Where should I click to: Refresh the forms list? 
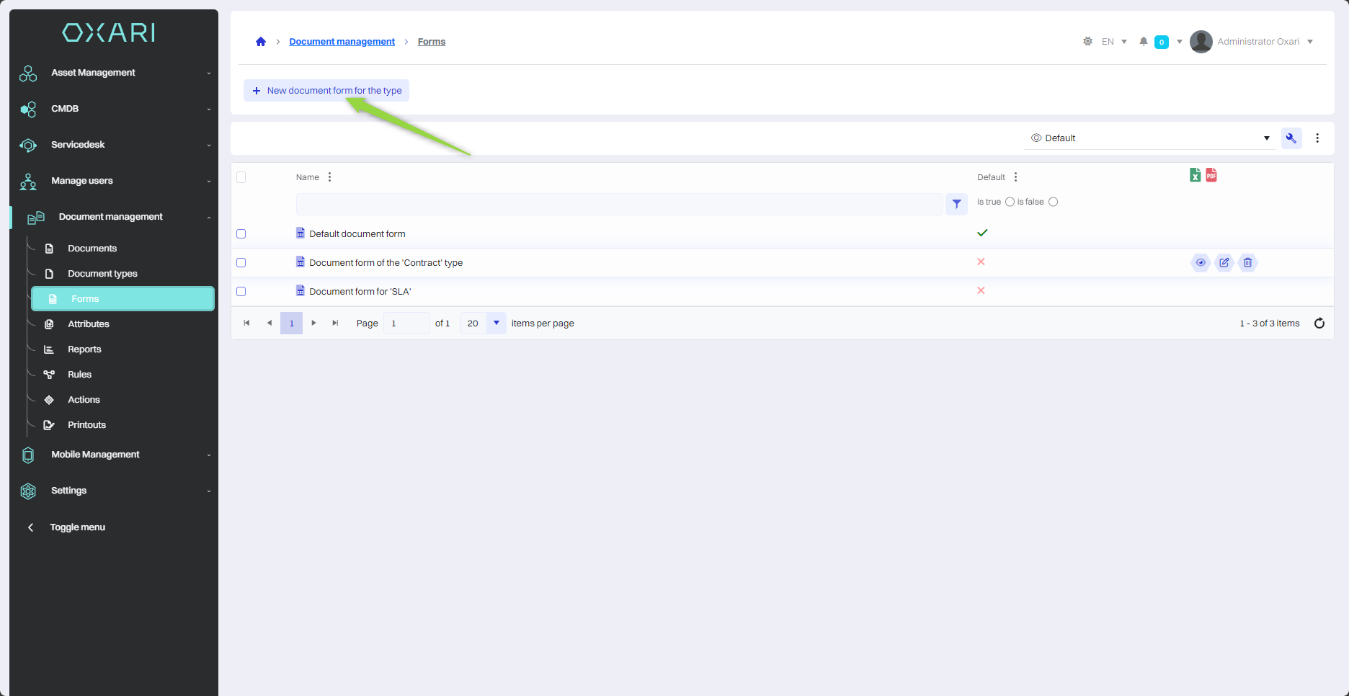[x=1319, y=324]
